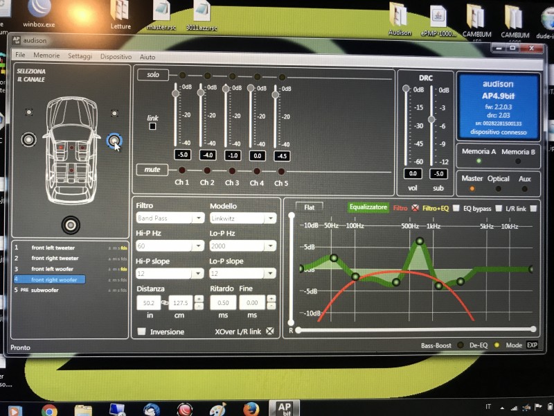
Task: Toggle solo for Ch 3
Action: 232,76
